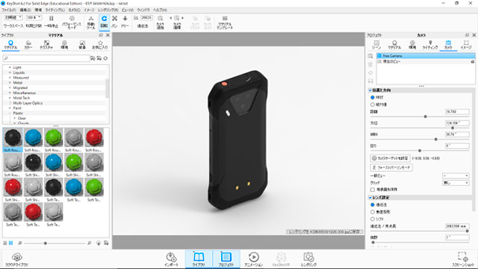Select Multi-Layer Optics in material tree

click(x=28, y=103)
